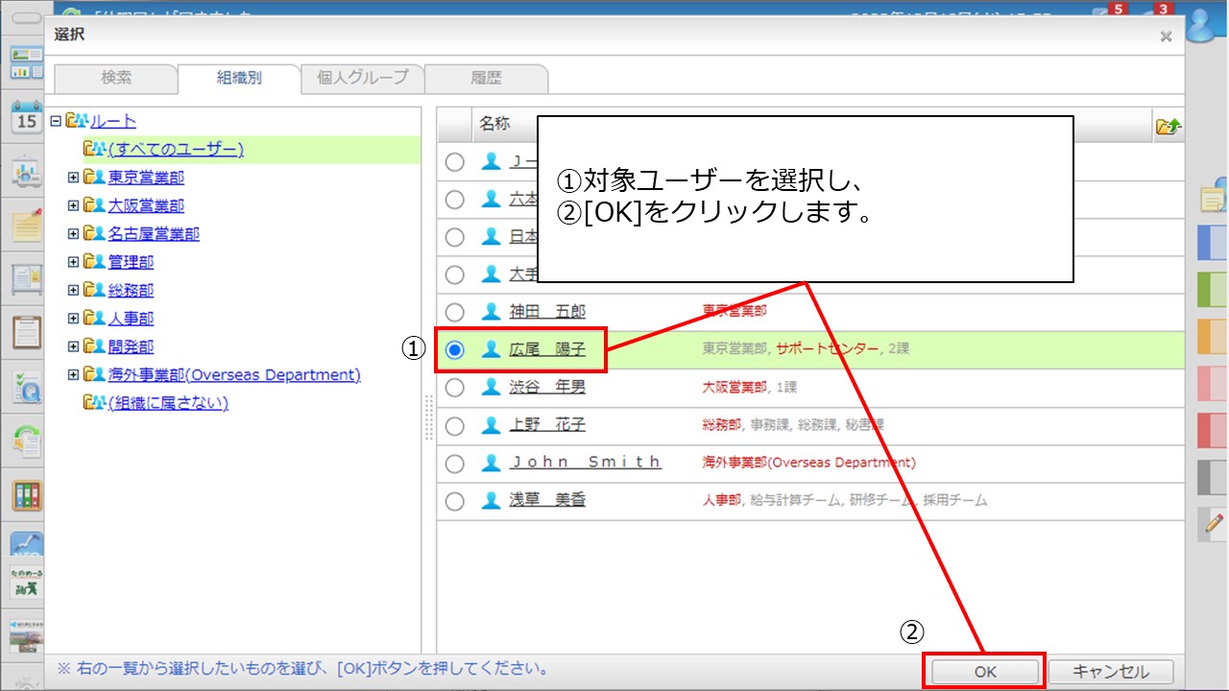Open the clipboard icon in the left sidebar

[26, 333]
